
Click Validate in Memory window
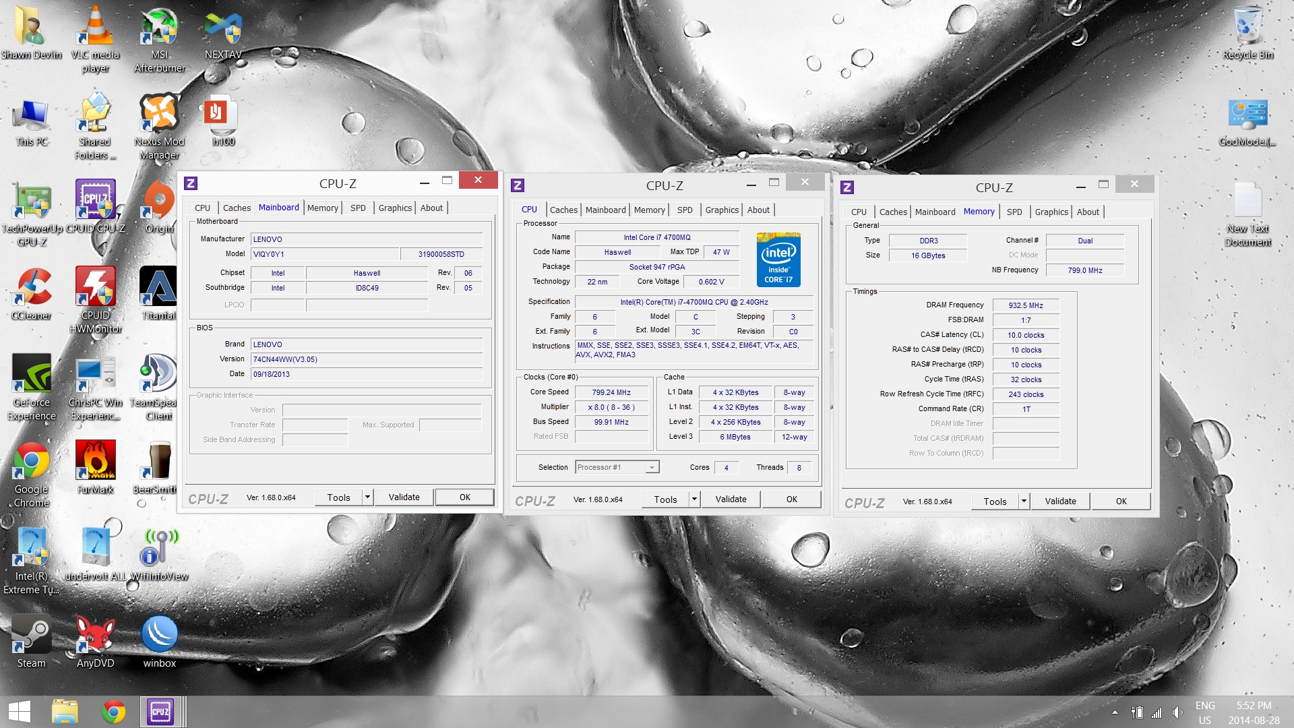pyautogui.click(x=1060, y=502)
